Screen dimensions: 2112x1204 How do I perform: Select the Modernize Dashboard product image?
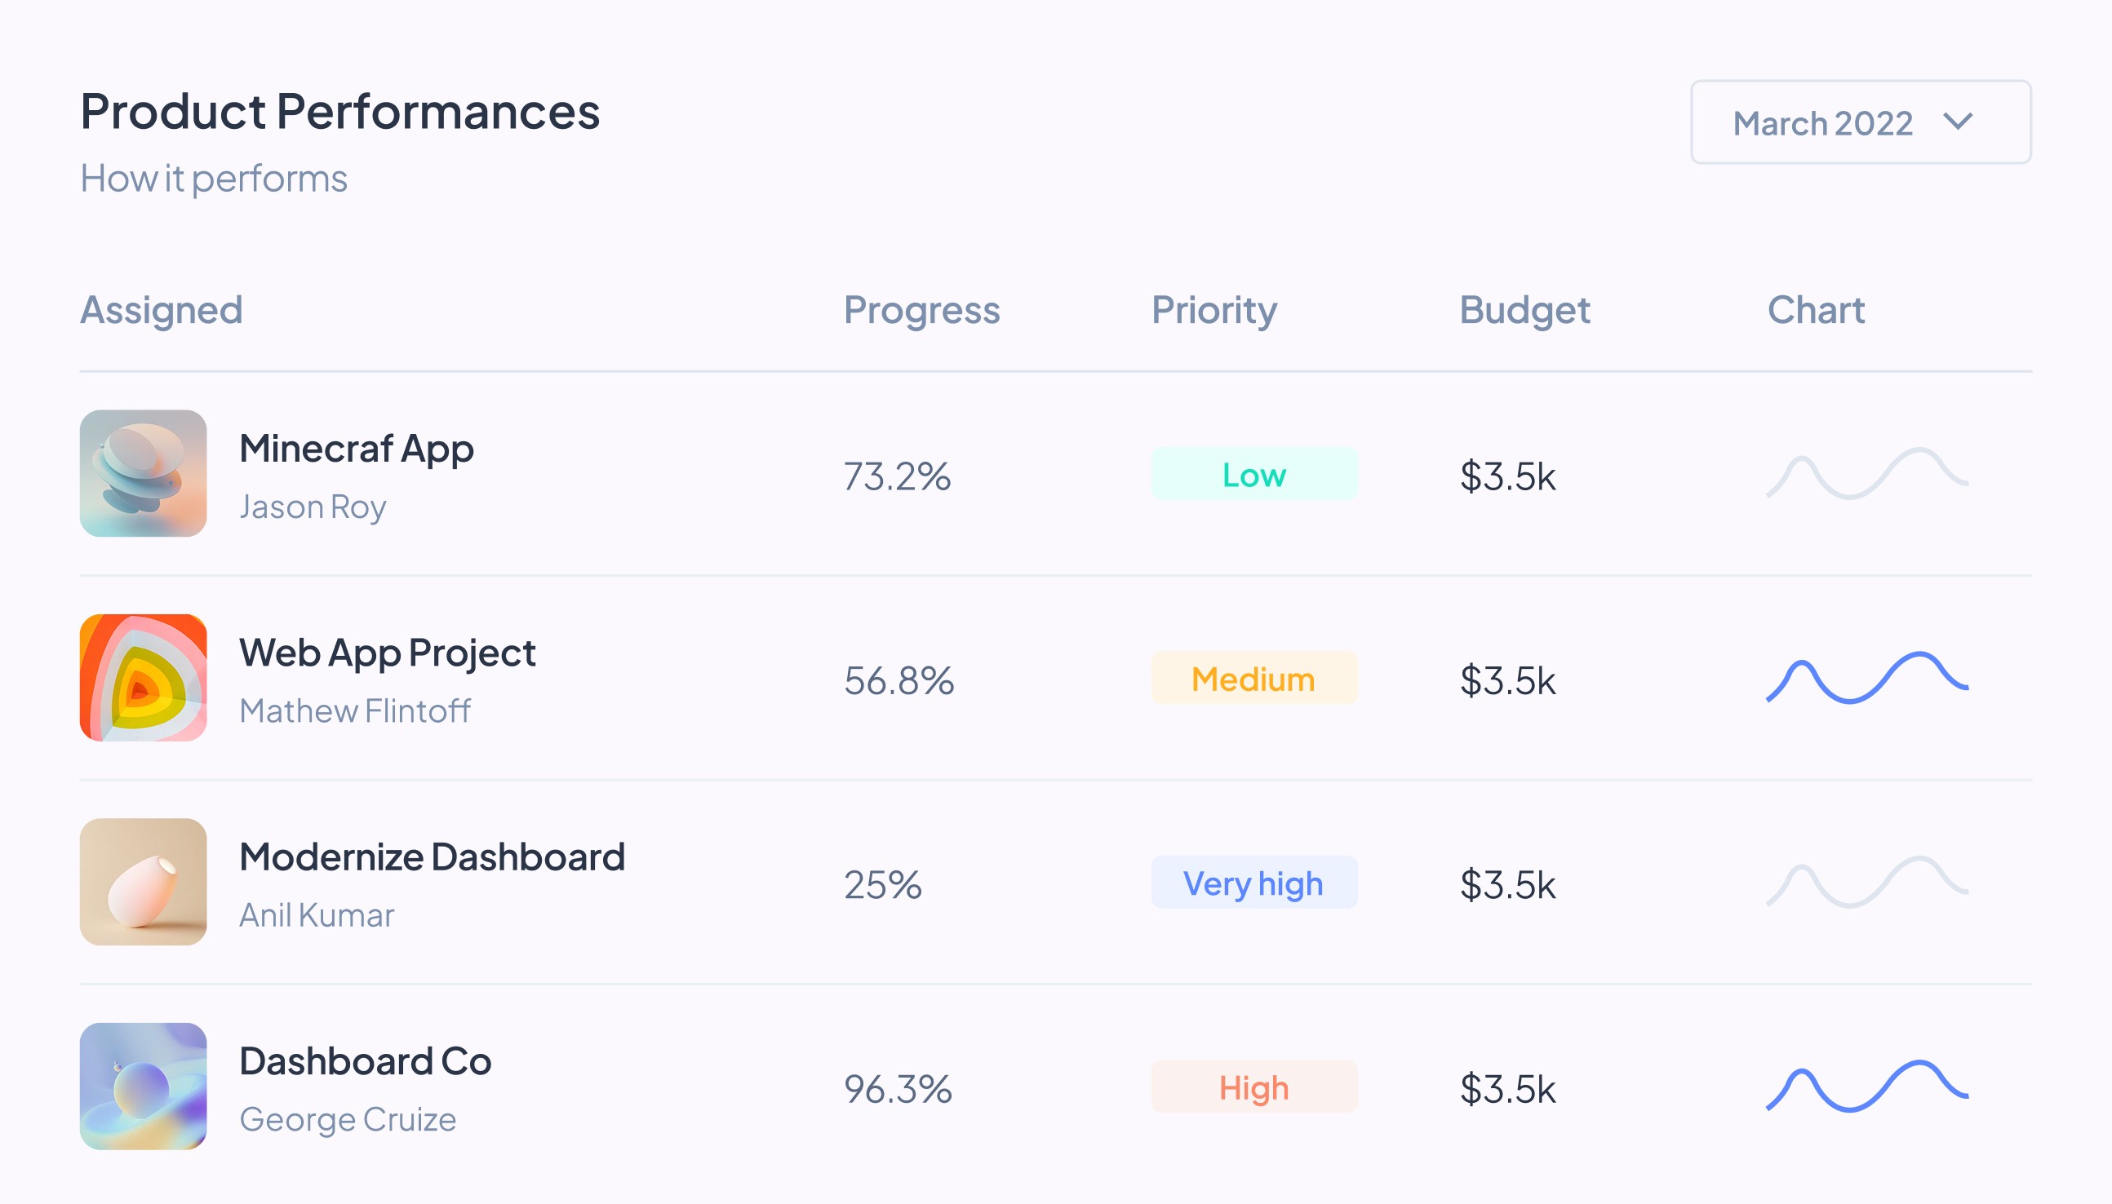pyautogui.click(x=143, y=882)
